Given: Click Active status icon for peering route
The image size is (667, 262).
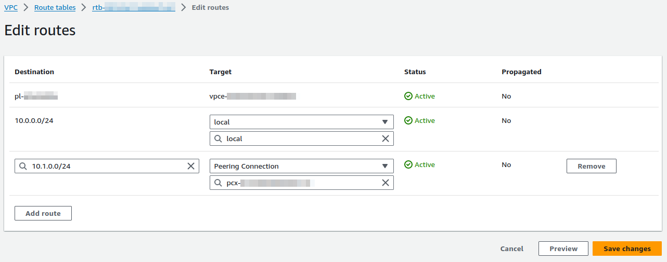Looking at the screenshot, I should [x=408, y=164].
